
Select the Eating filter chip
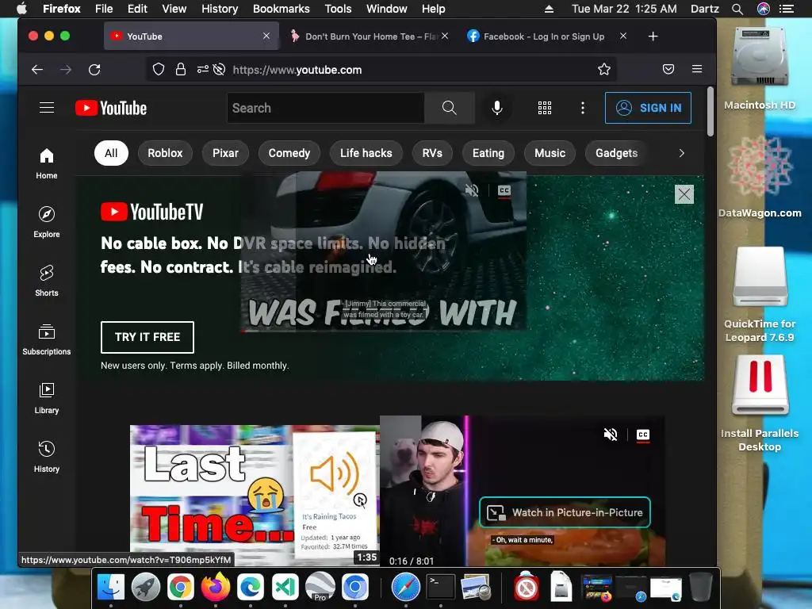click(x=488, y=153)
